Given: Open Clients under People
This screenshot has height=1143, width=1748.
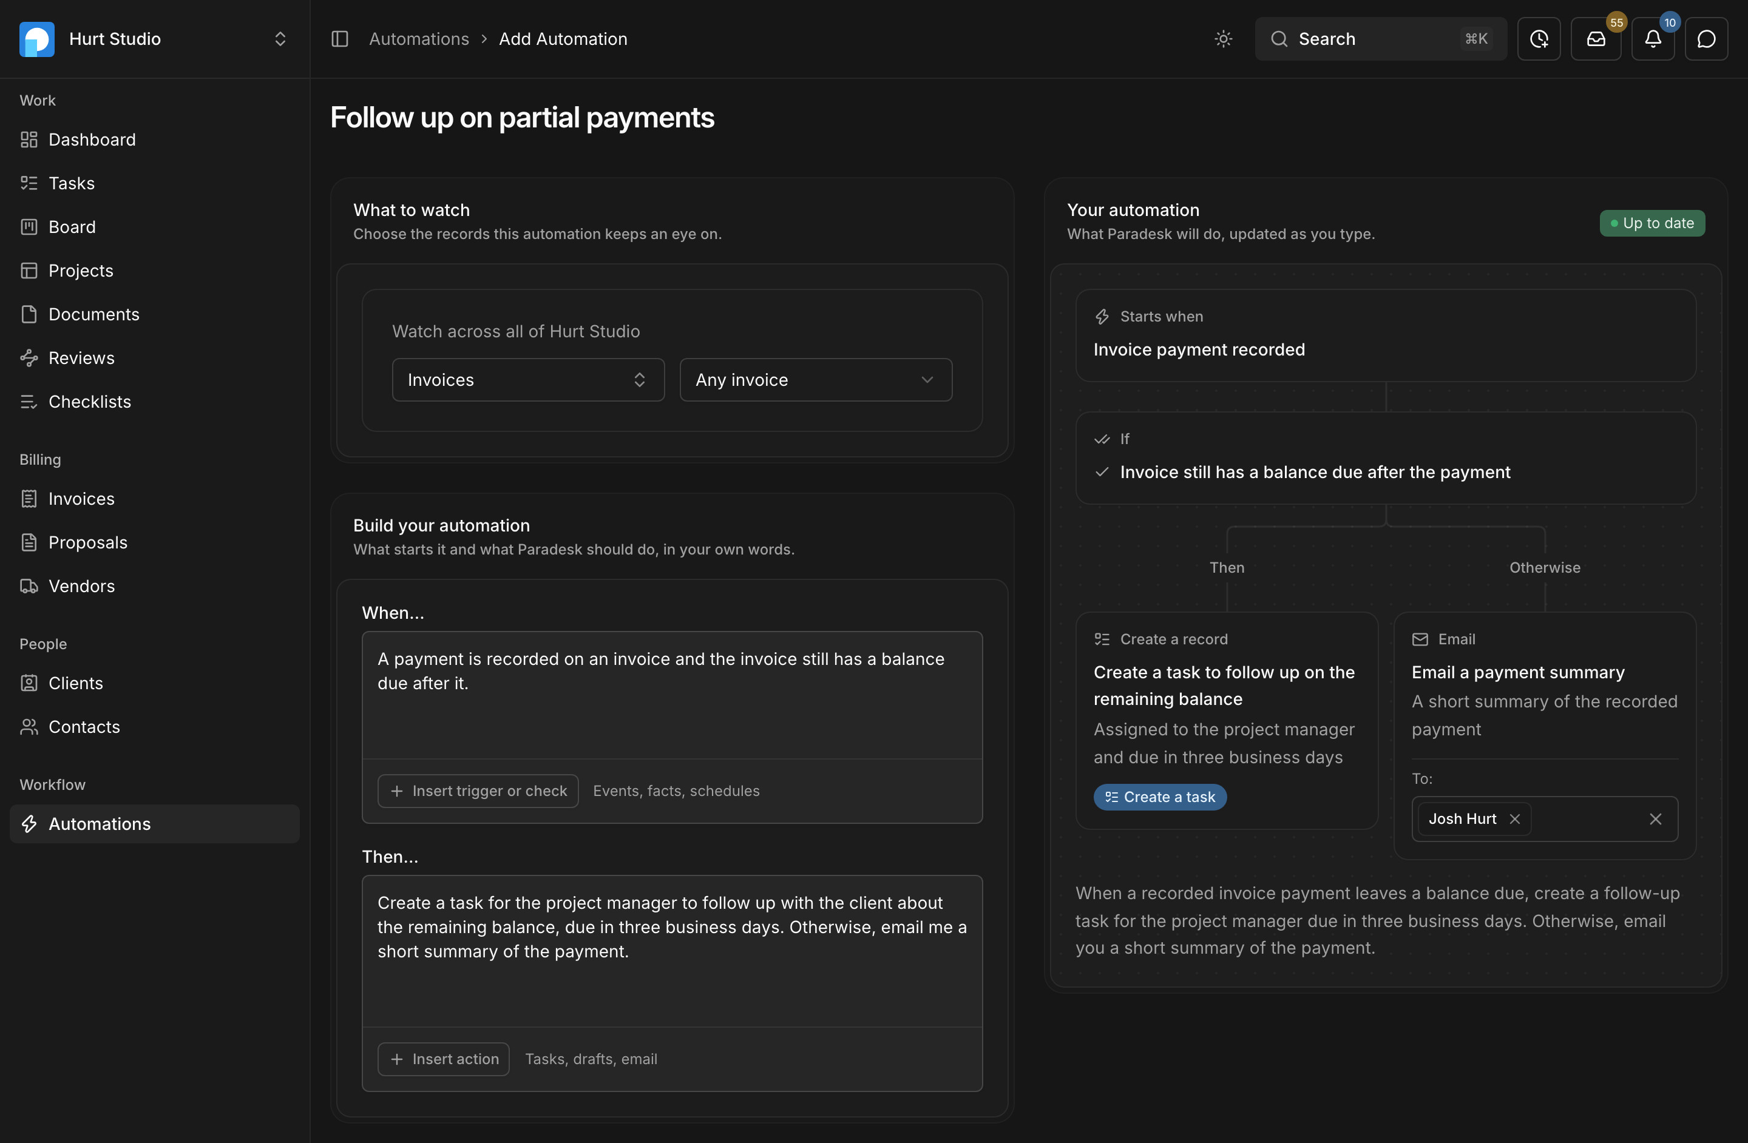Looking at the screenshot, I should [154, 683].
